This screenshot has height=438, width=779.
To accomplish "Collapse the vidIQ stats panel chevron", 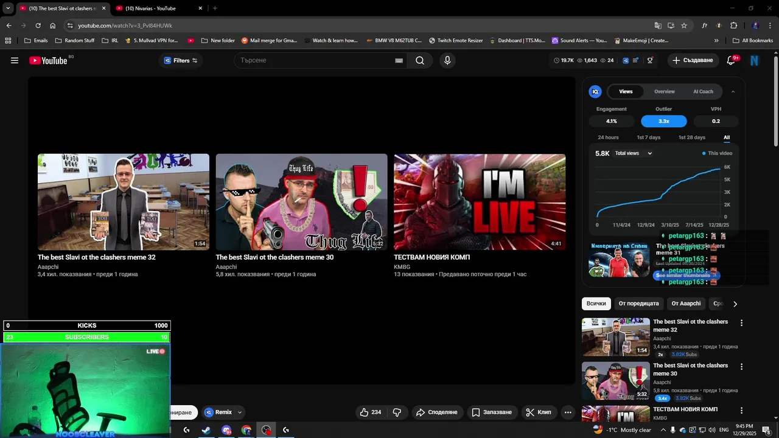I will pos(733,92).
